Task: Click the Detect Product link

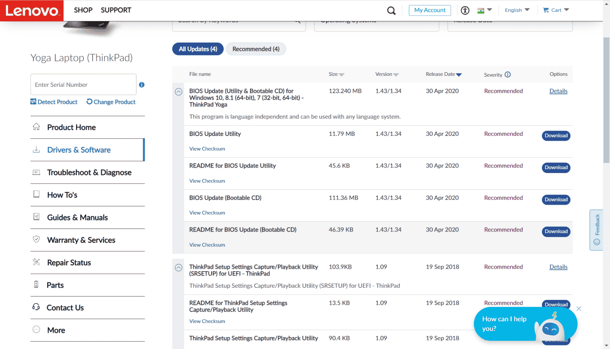Action: tap(54, 102)
